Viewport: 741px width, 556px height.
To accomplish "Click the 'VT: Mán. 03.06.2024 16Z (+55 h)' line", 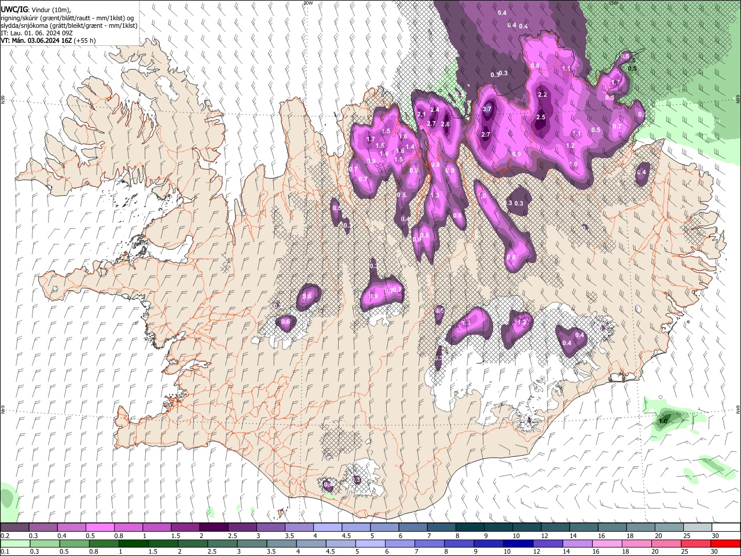I will point(48,41).
